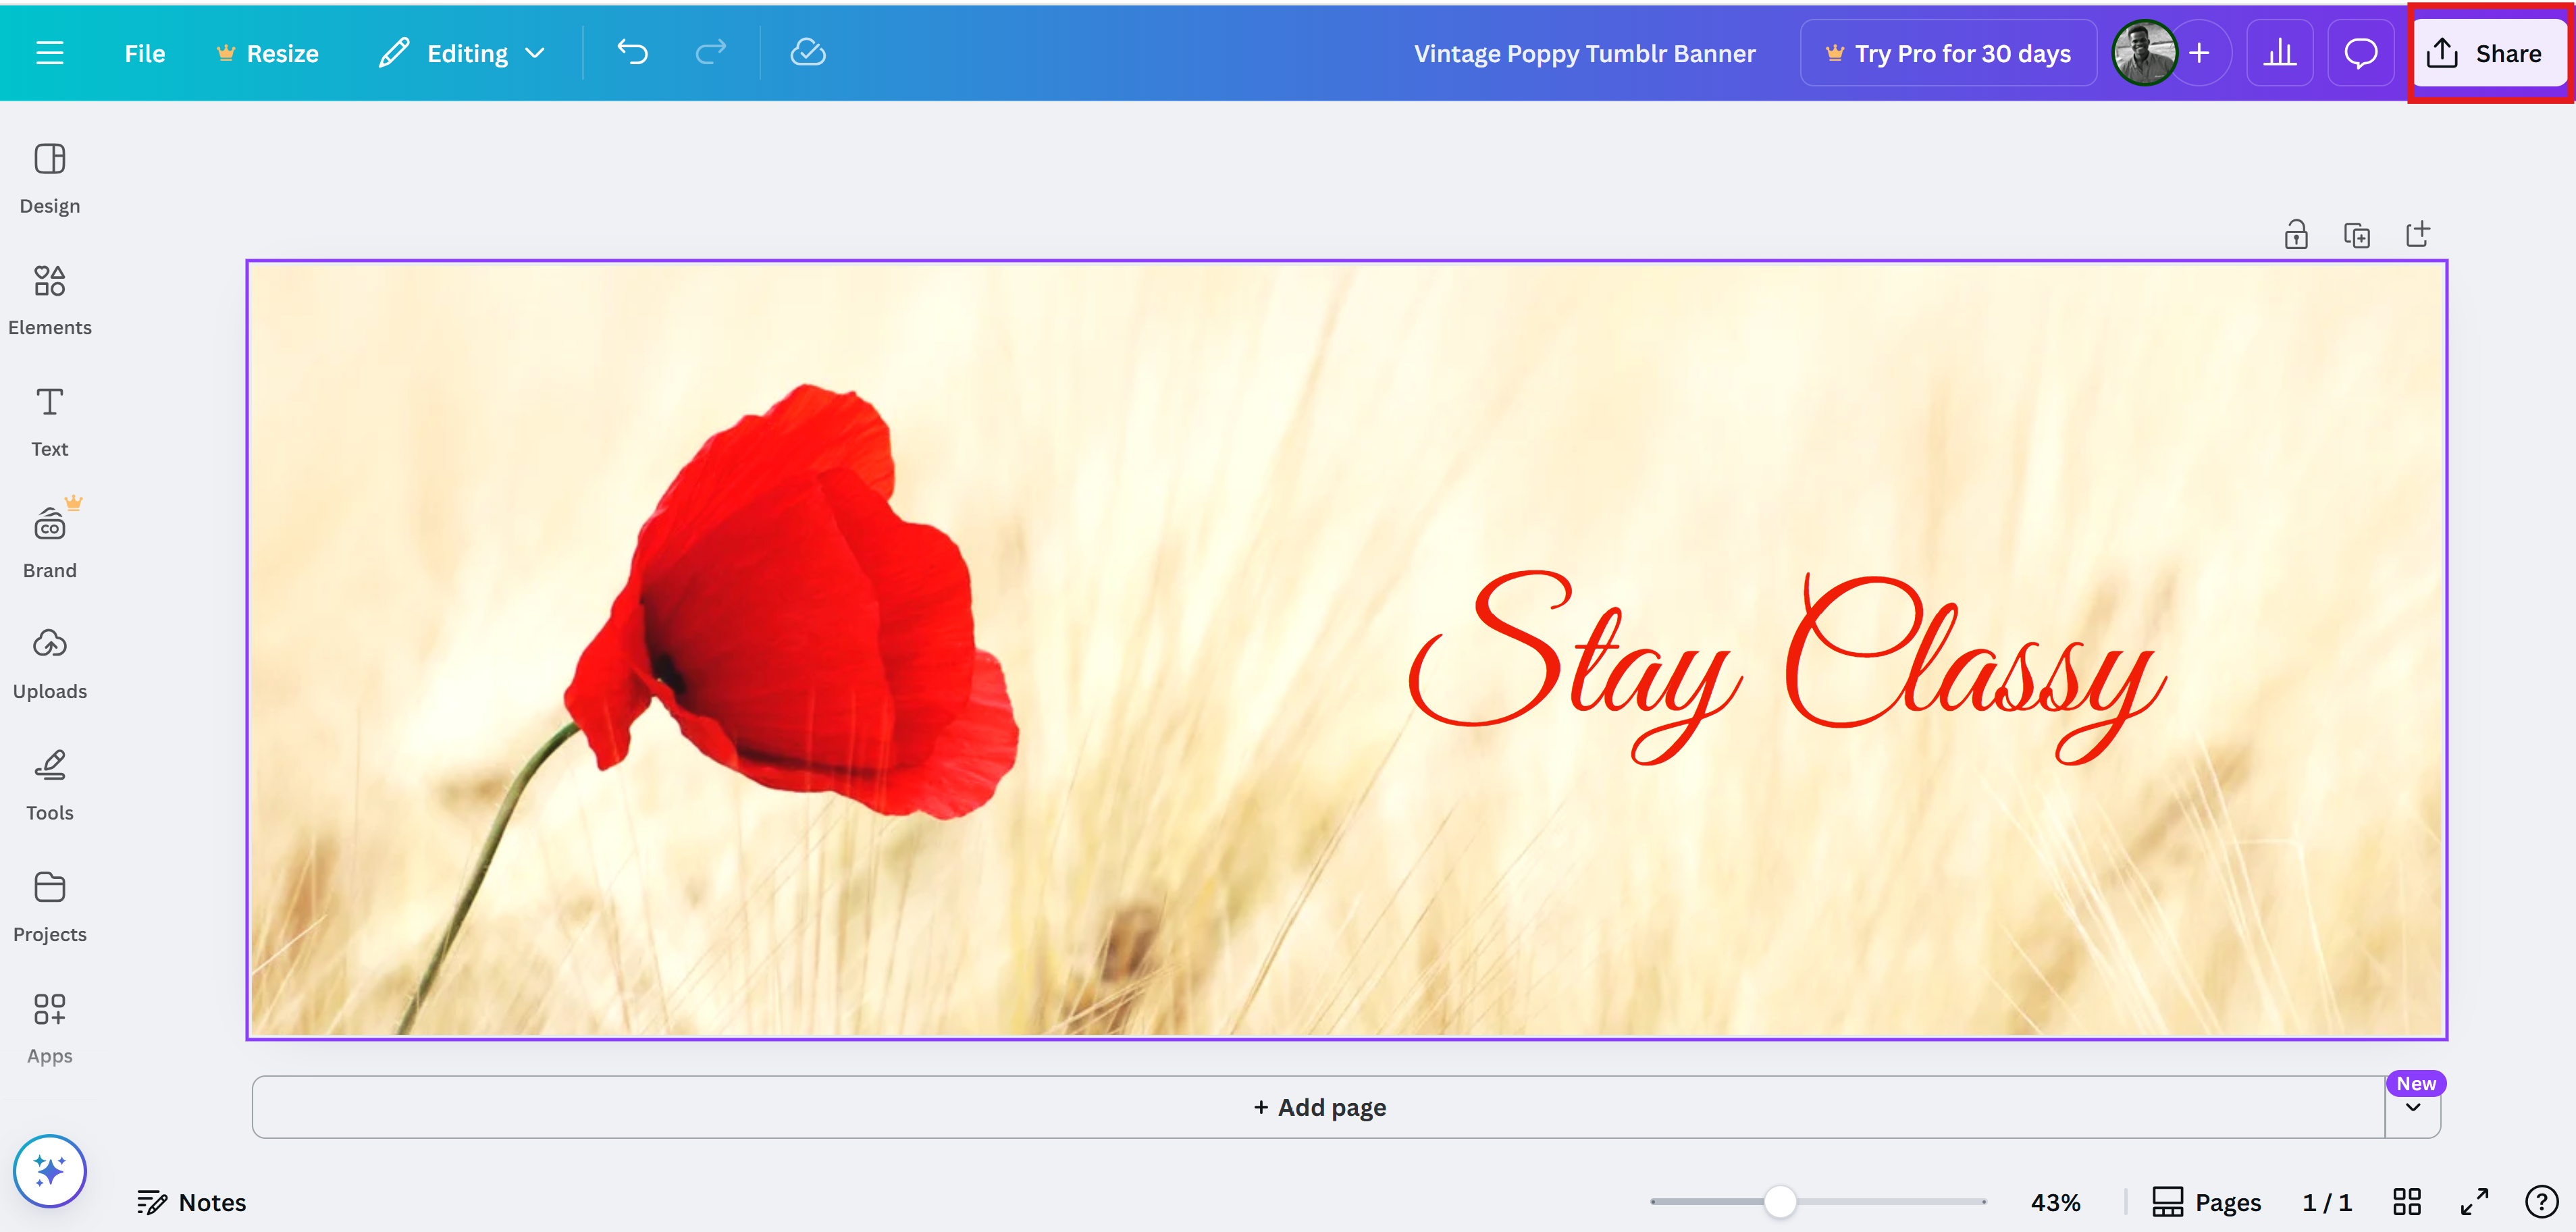This screenshot has width=2576, height=1232.
Task: Open the Brand kit panel
Action: tap(49, 542)
